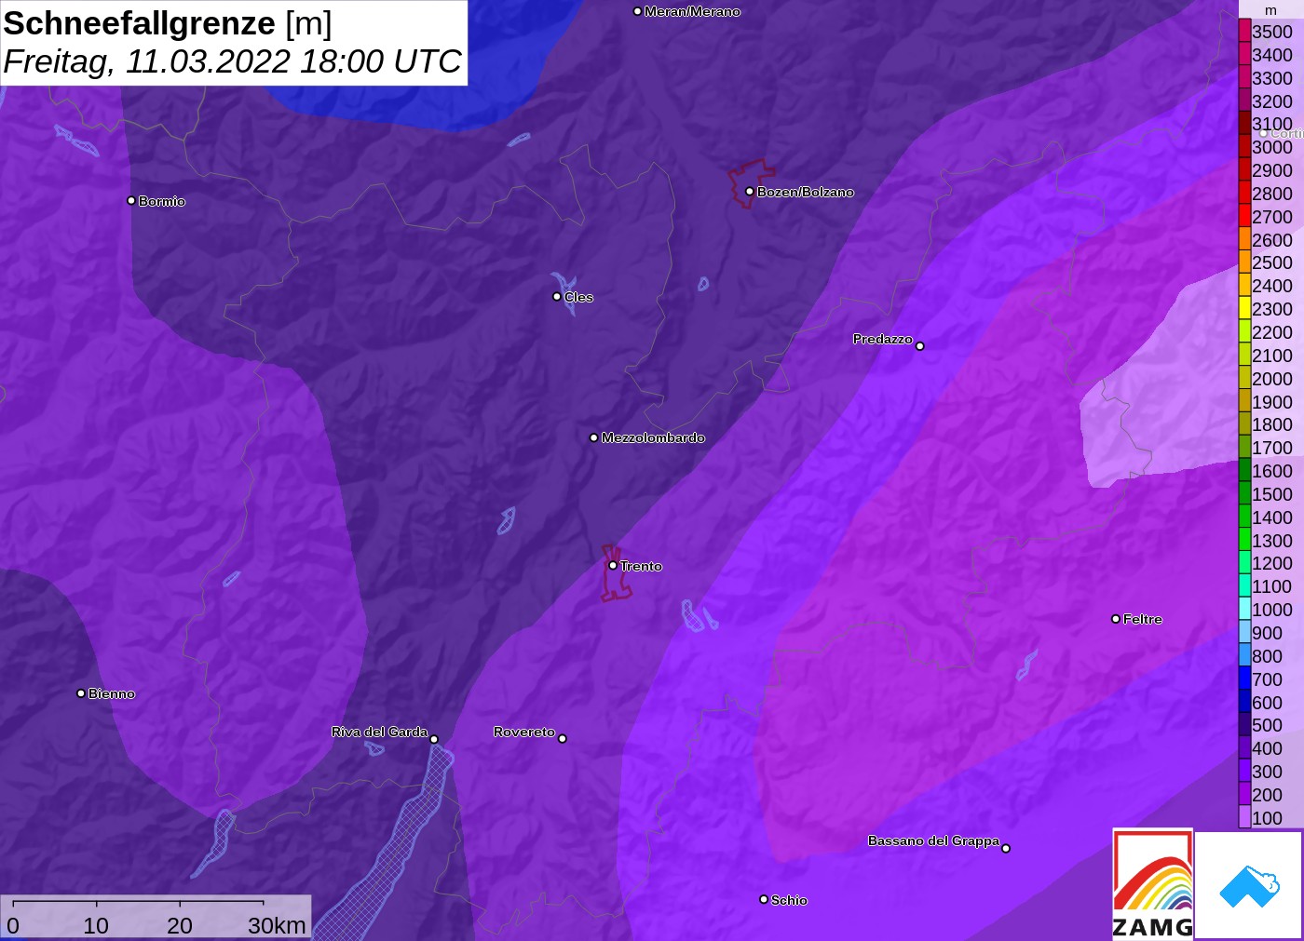Select the Trento city marker

613,565
